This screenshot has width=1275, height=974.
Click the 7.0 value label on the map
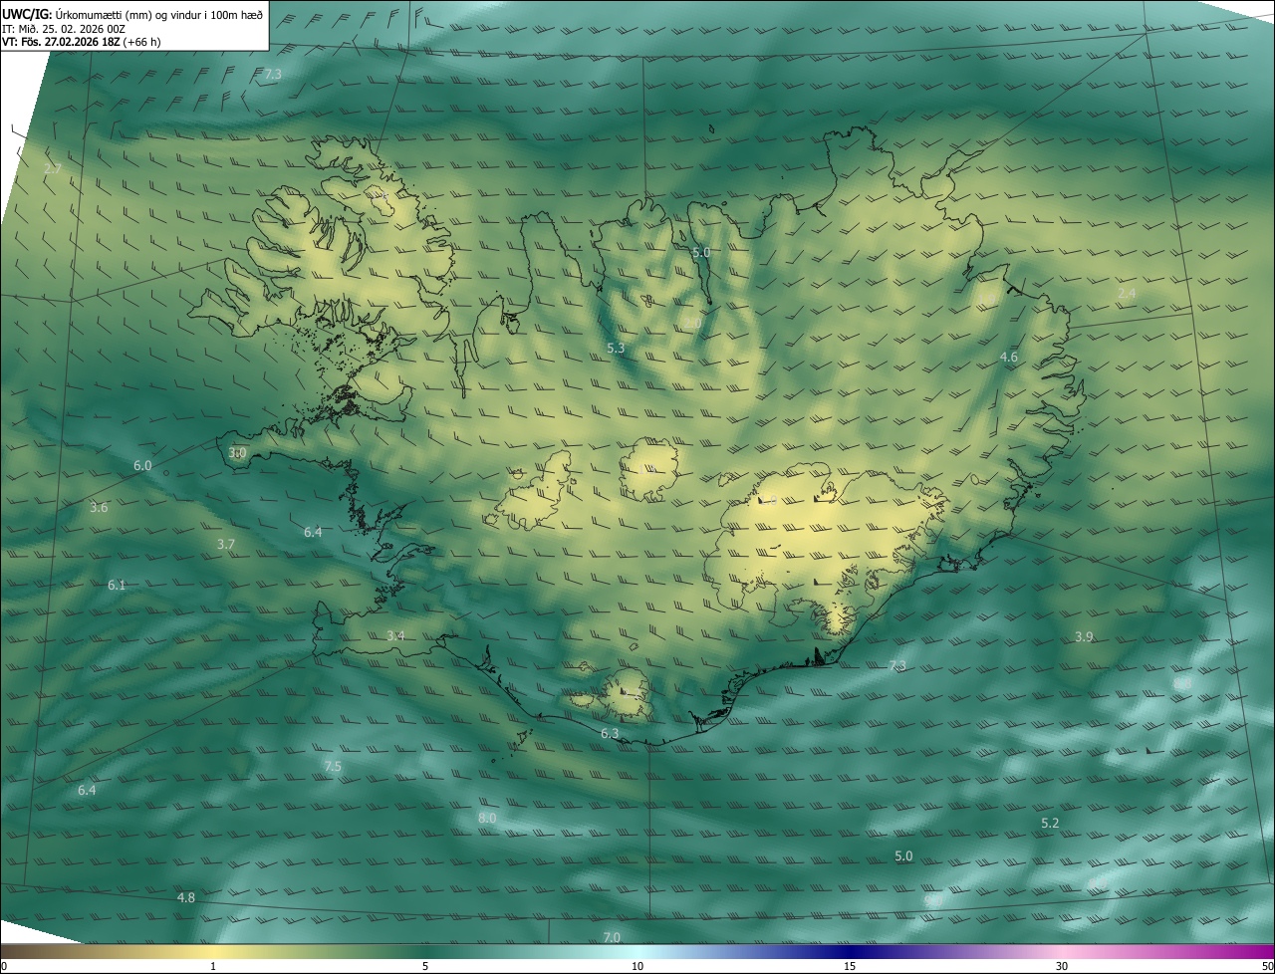coord(612,937)
